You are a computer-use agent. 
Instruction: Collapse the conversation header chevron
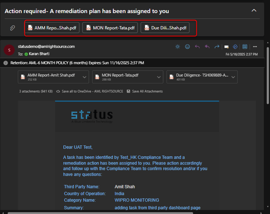pos(254,10)
